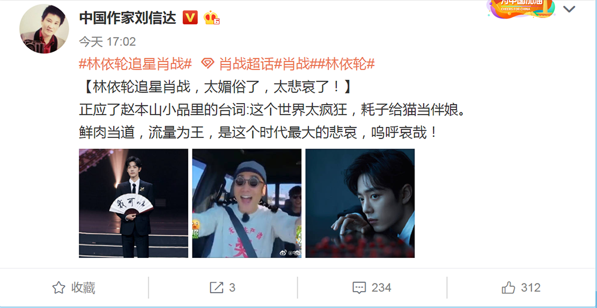Click the Cheers for China banner badge
Viewport: 597px width, 308px height.
click(x=521, y=8)
